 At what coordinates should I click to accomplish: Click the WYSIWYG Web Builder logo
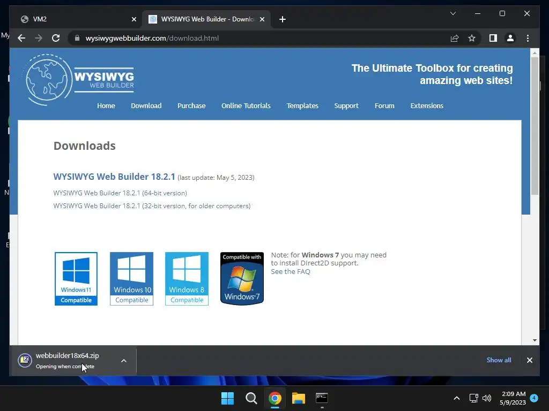80,80
